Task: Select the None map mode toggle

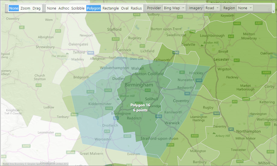Action: [14, 8]
